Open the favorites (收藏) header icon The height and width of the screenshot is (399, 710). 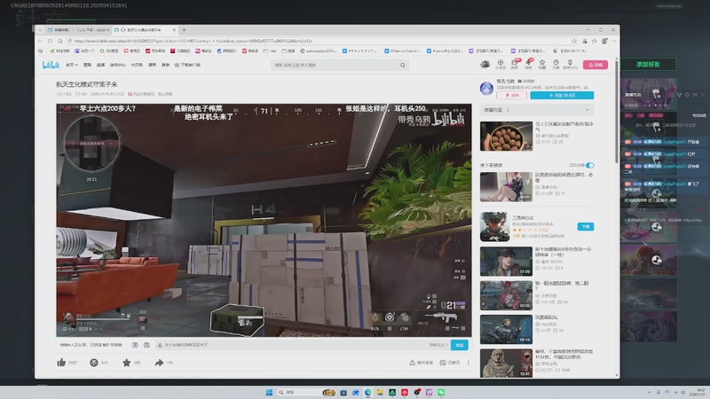pos(542,64)
